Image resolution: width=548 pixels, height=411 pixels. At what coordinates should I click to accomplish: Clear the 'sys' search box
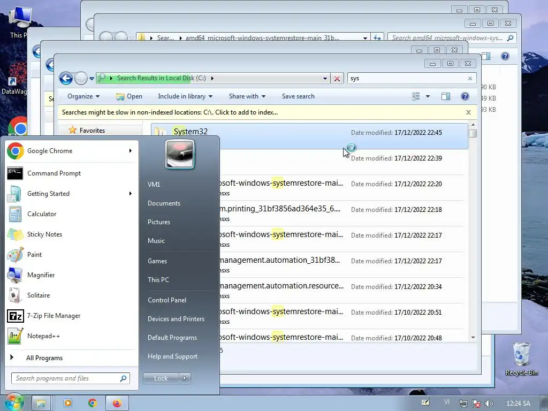(470, 78)
